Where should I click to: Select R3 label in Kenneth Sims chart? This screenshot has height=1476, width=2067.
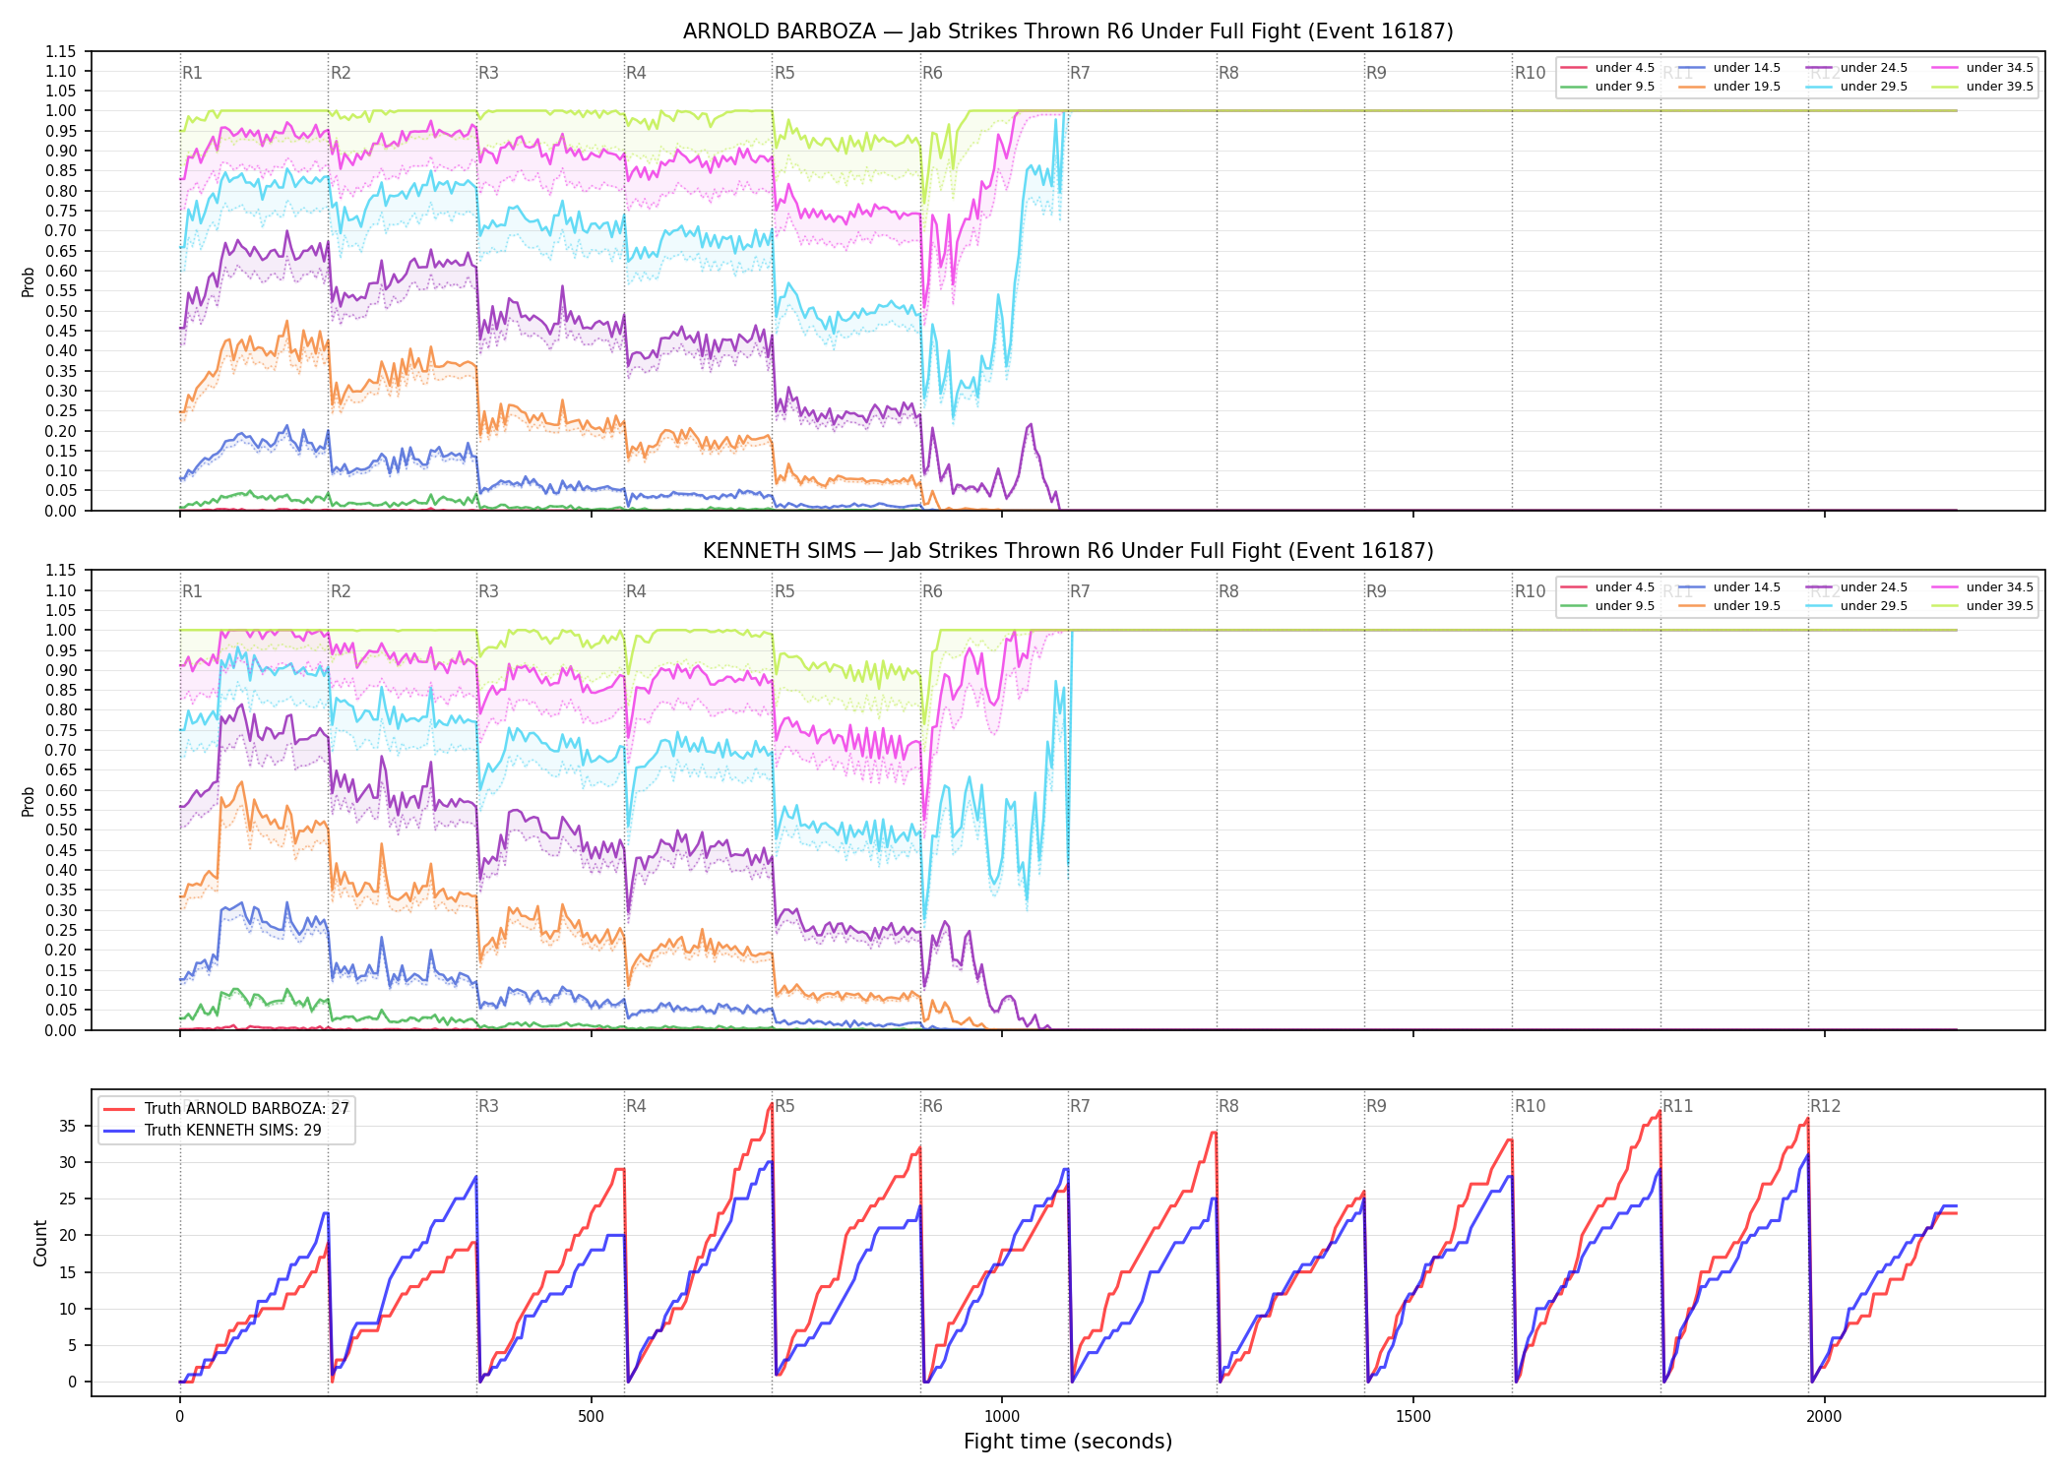488,591
